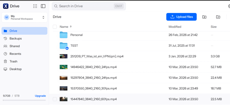Toggle the select-all checkbox in header
The width and height of the screenshot is (230, 105).
[x=55, y=27]
